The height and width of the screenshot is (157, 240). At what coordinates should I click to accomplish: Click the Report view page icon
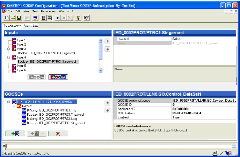[x=44, y=18]
